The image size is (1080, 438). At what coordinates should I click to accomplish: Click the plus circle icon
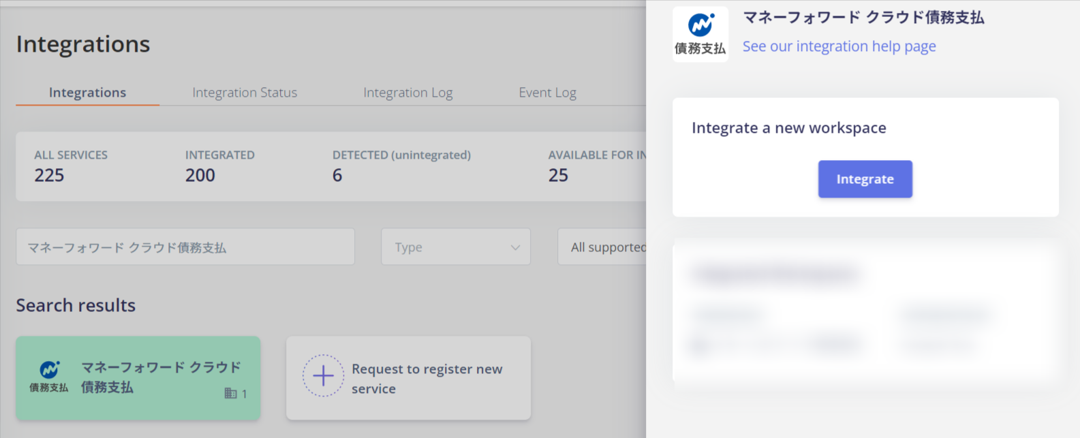click(323, 375)
